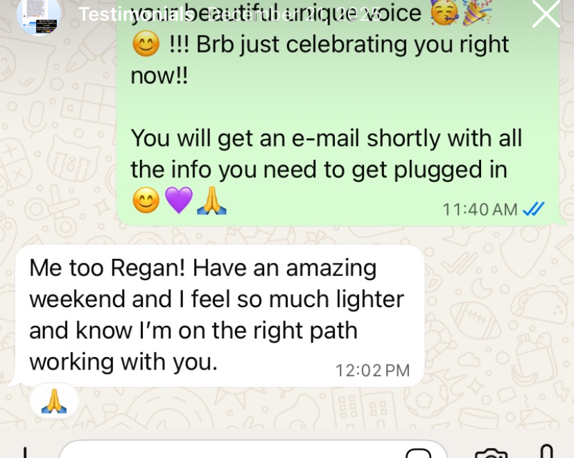Tap the camera icon in bottom bar
This screenshot has width=574, height=458.
(x=492, y=454)
